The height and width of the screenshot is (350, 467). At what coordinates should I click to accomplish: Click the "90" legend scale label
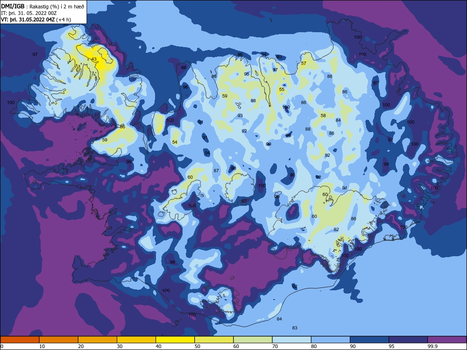click(353, 346)
